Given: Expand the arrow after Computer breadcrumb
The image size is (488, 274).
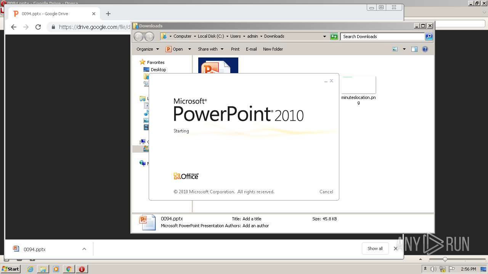Looking at the screenshot, I should click(194, 37).
